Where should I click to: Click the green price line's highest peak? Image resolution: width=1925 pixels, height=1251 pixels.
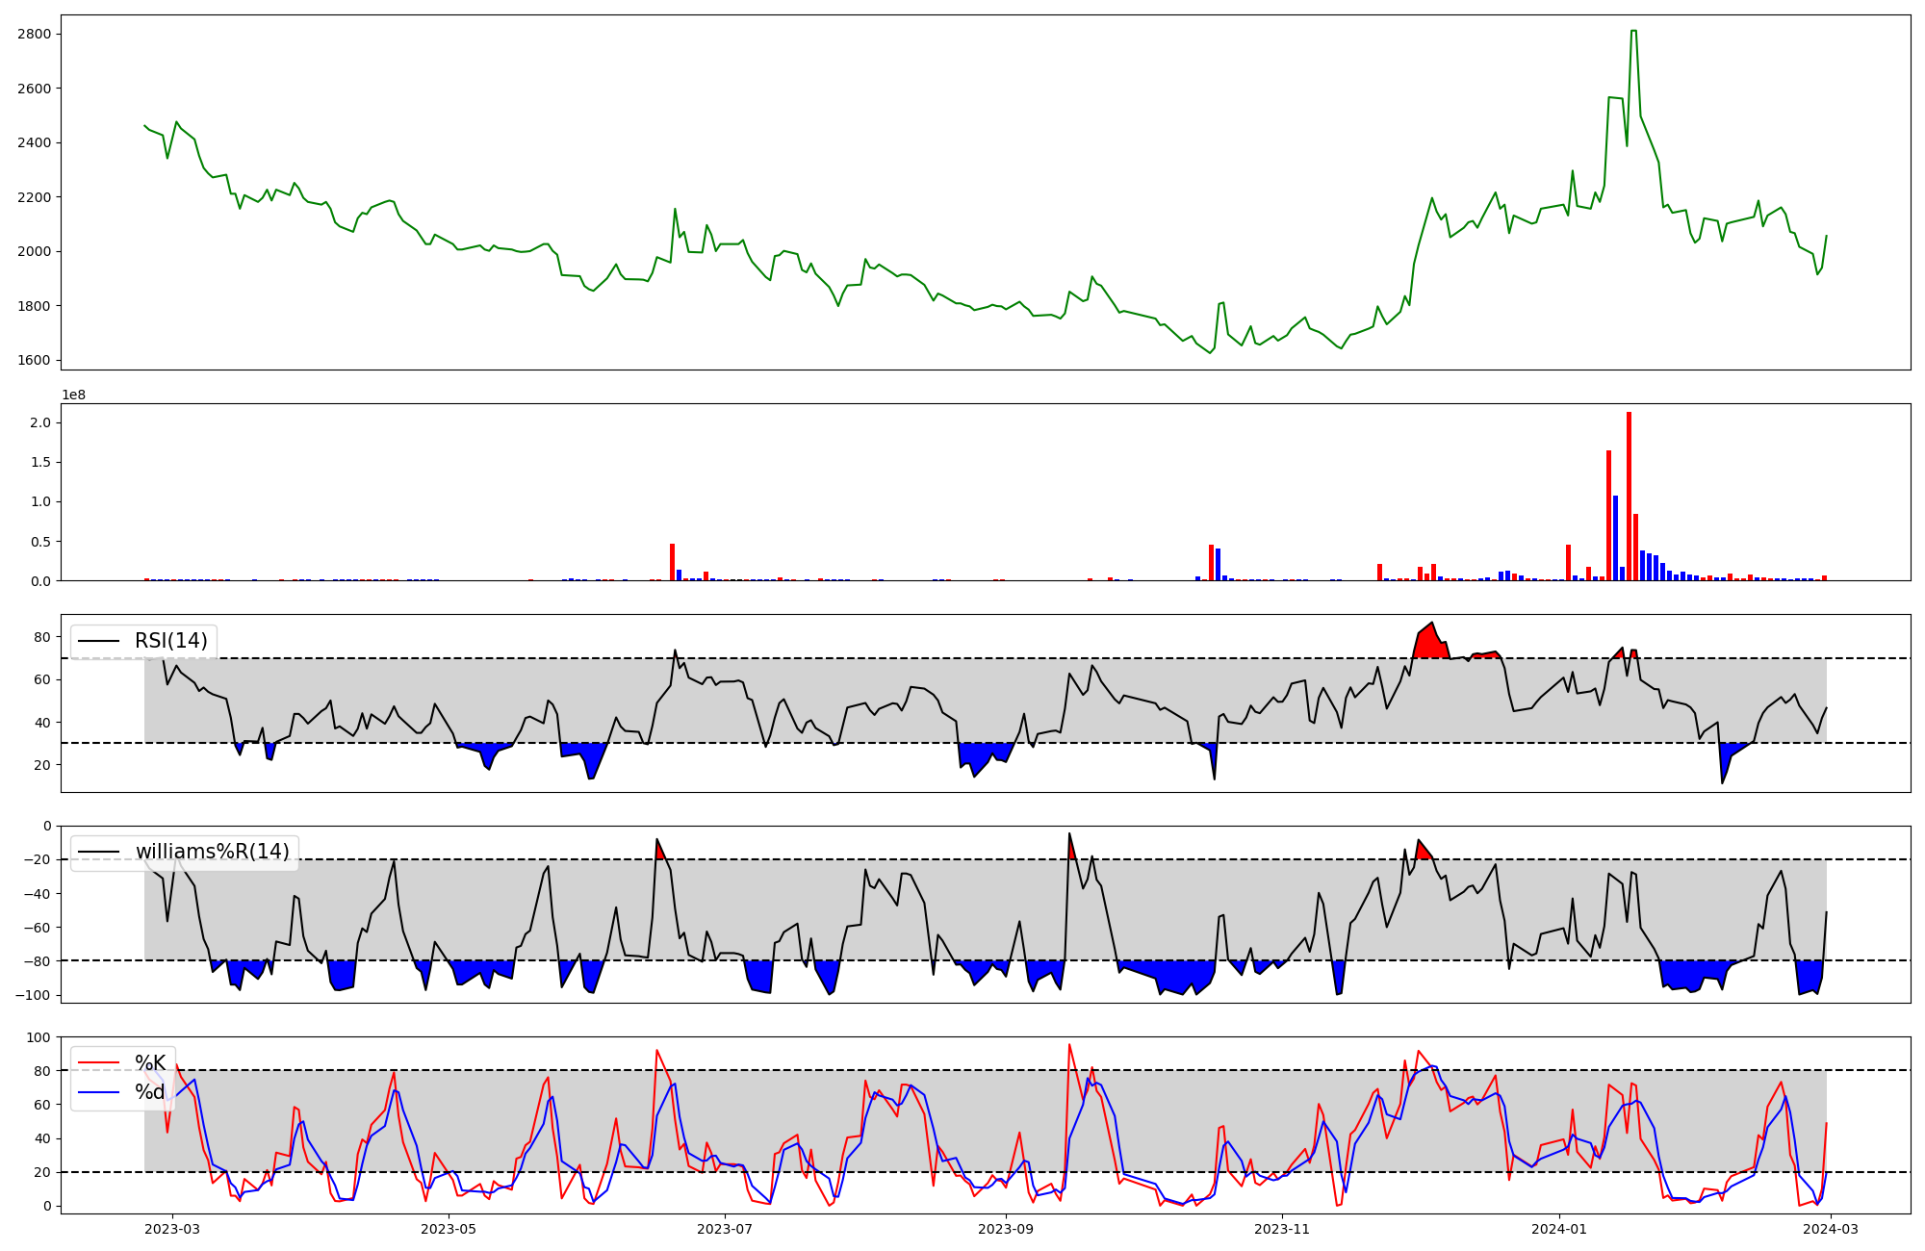tap(1633, 31)
